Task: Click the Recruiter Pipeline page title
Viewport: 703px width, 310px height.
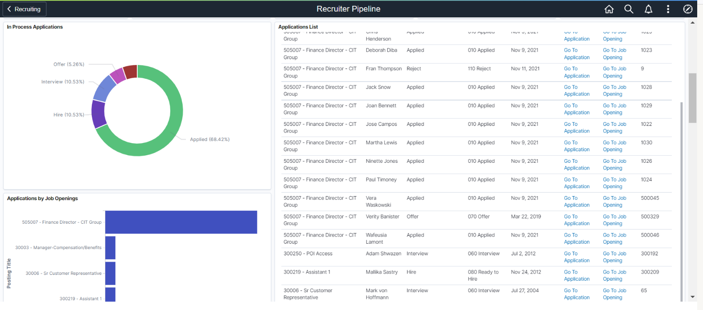Action: point(349,9)
